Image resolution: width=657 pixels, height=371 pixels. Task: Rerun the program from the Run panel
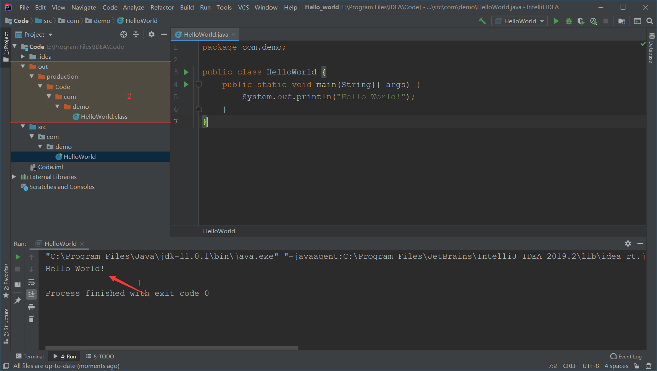coord(17,257)
